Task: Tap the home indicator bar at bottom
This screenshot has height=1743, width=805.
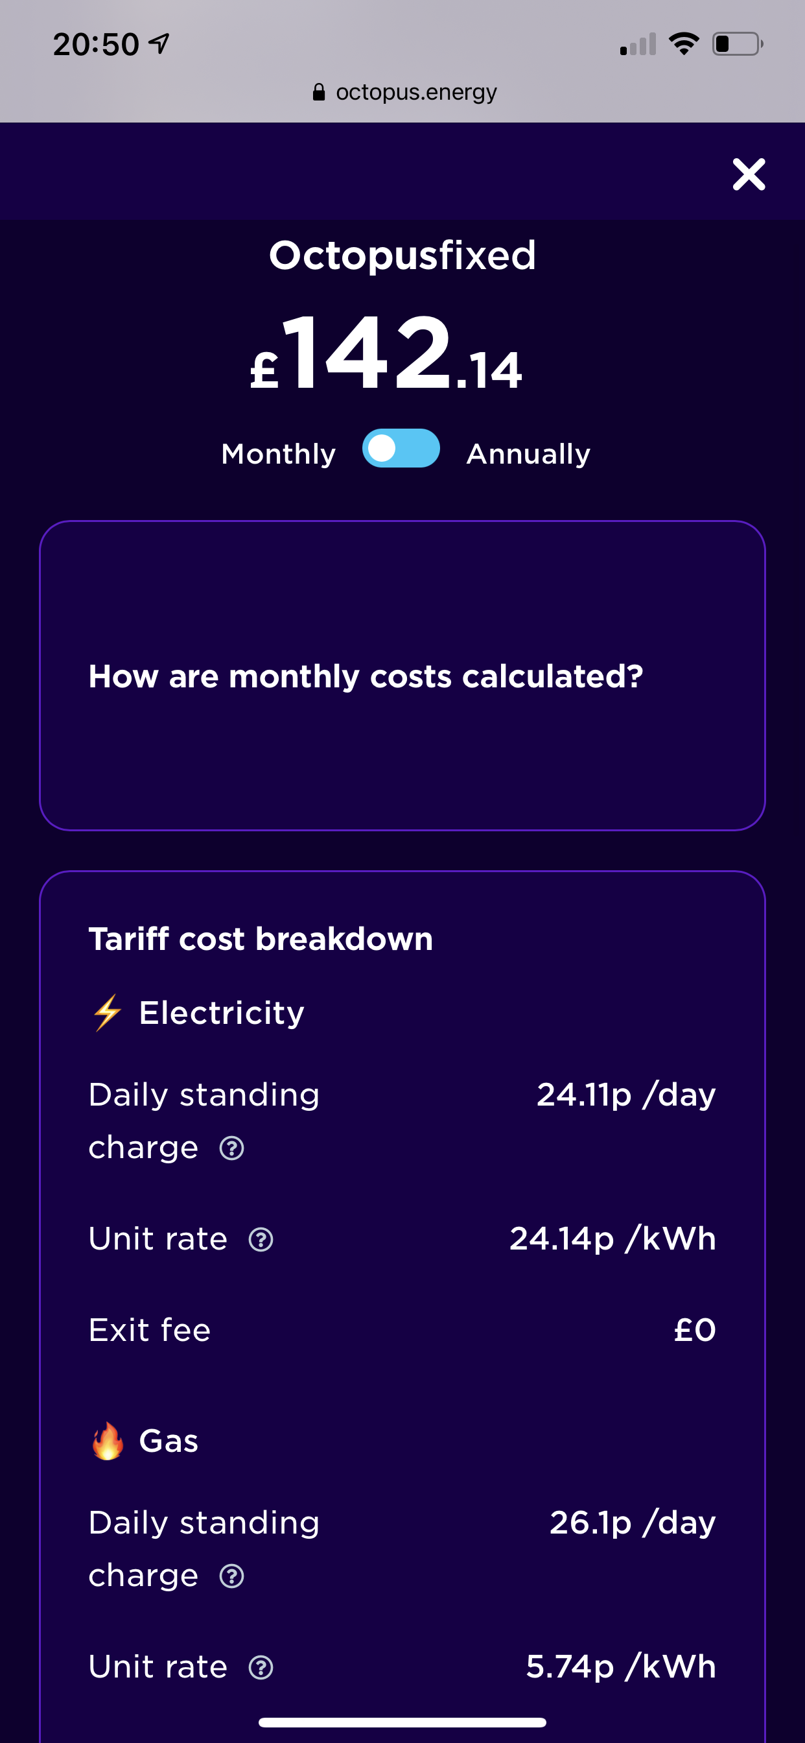Action: [x=402, y=1722]
